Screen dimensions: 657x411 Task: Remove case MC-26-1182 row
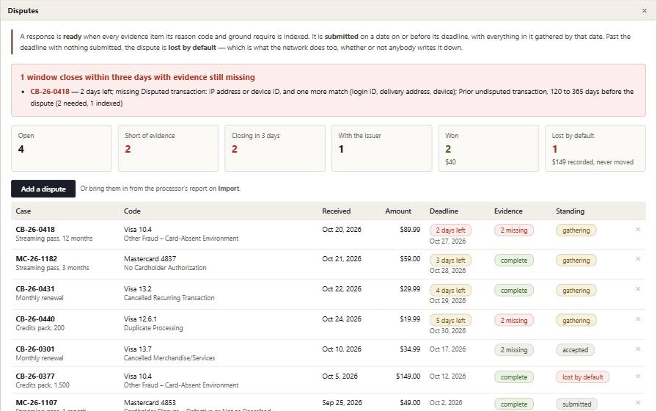[x=638, y=259]
